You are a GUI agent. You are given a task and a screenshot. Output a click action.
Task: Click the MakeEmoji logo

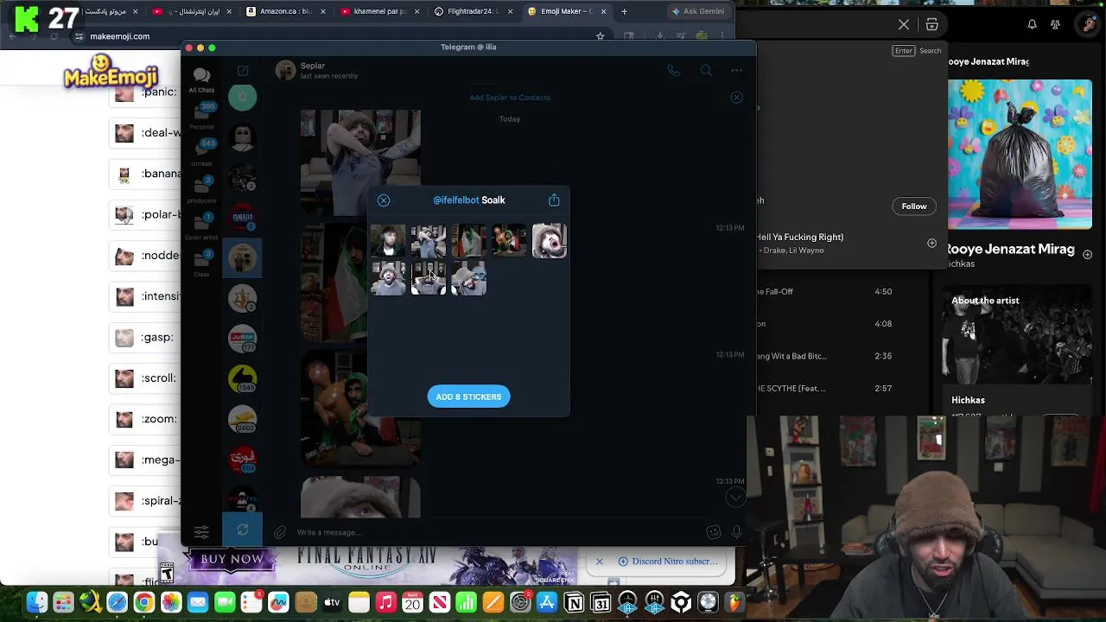click(x=111, y=73)
